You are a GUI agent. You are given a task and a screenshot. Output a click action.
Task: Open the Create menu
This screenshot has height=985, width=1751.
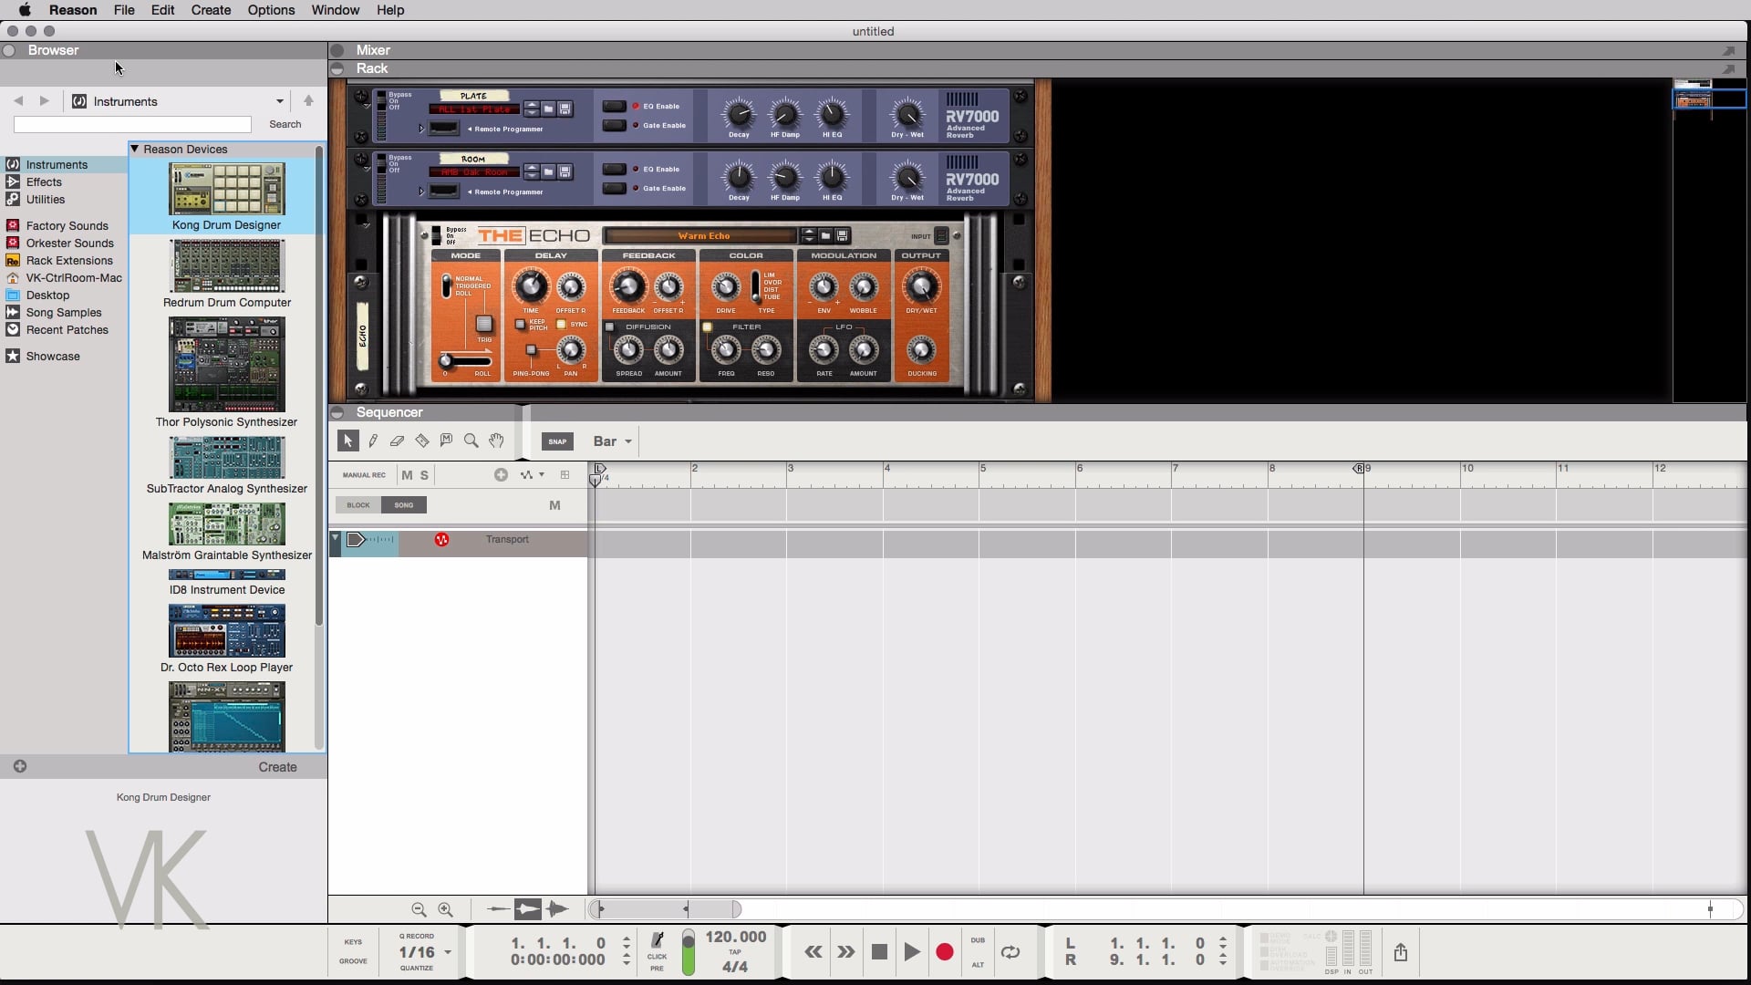tap(211, 10)
